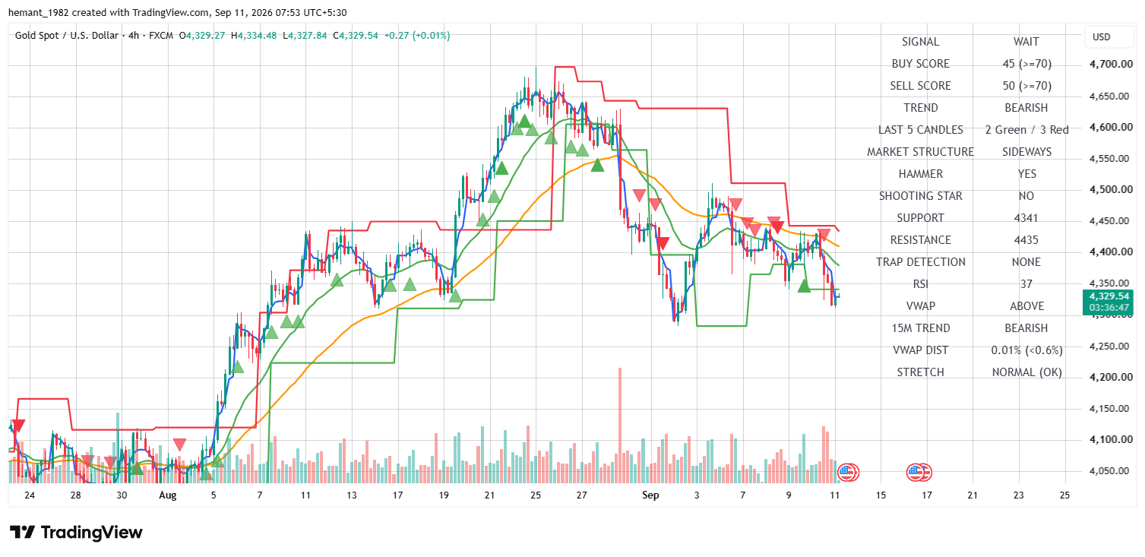Image resolution: width=1145 pixels, height=557 pixels.
Task: Click the tallest red volume bar
Action: tap(620, 425)
